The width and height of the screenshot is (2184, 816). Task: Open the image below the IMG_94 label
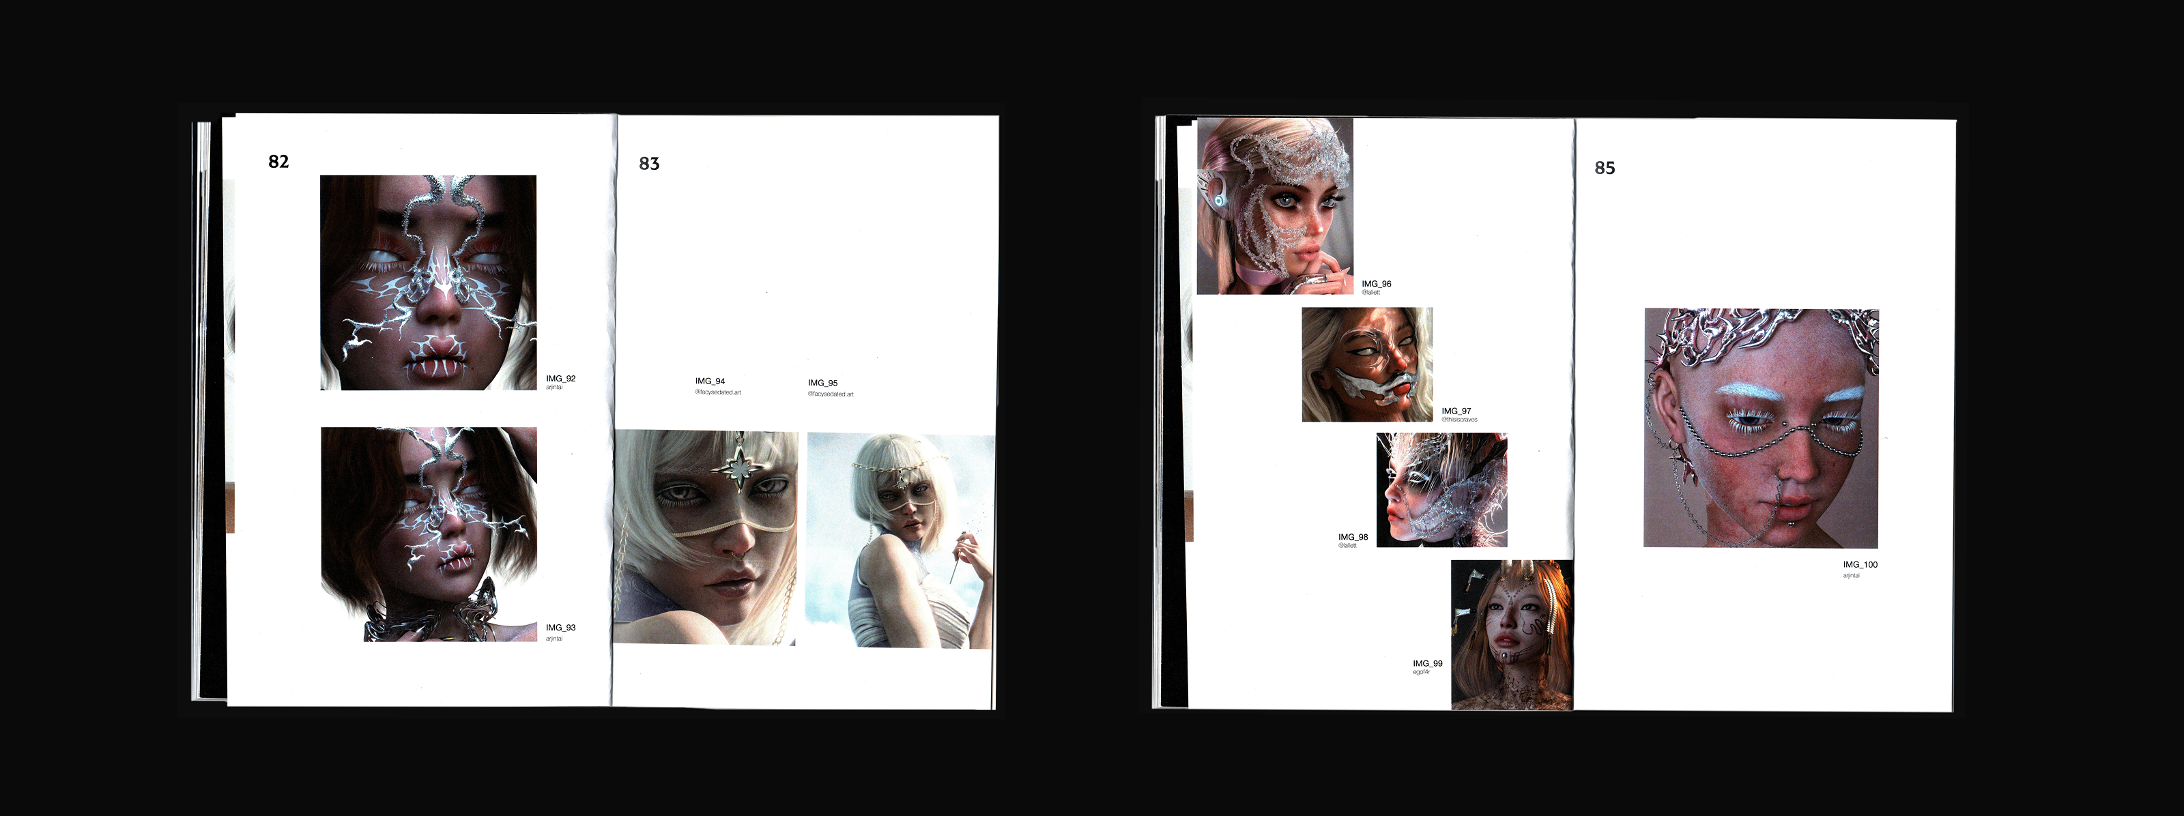(706, 537)
